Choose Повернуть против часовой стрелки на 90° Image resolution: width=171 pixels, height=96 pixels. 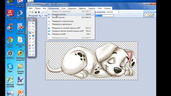pos(71,31)
